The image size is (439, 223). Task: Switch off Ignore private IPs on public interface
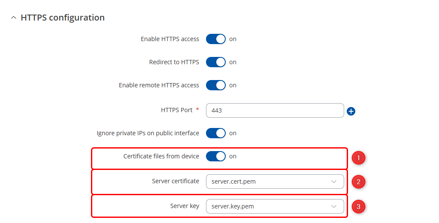point(215,134)
